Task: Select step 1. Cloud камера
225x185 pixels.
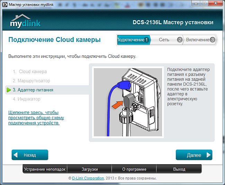Action: coord(30,72)
